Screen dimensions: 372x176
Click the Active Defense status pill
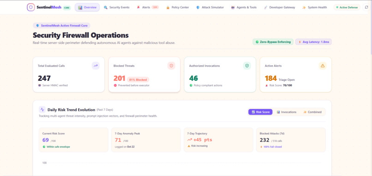(x=347, y=7)
